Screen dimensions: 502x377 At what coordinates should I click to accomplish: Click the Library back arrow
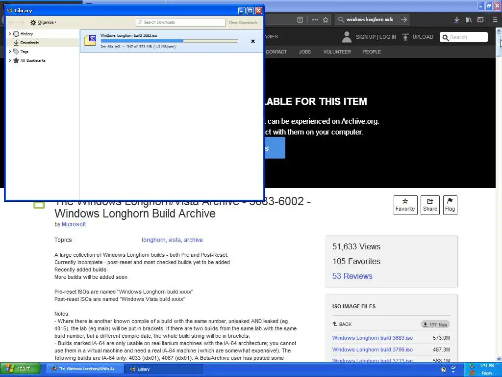pos(11,22)
